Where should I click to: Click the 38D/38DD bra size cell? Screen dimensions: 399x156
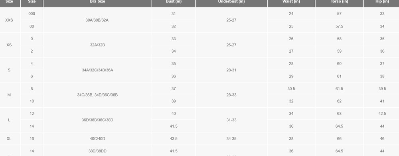pyautogui.click(x=97, y=151)
